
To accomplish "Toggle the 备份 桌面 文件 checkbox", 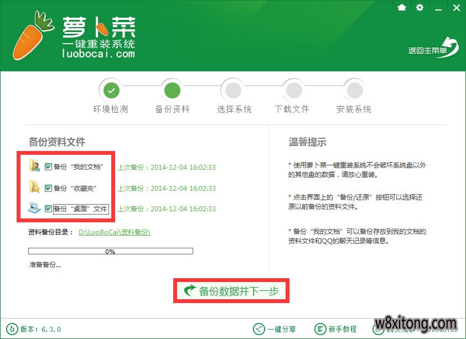I will (48, 208).
